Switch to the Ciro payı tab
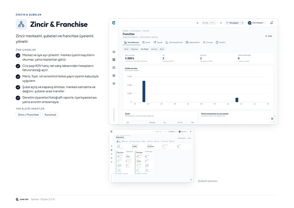This screenshot has width=294, height=208. point(208,43)
